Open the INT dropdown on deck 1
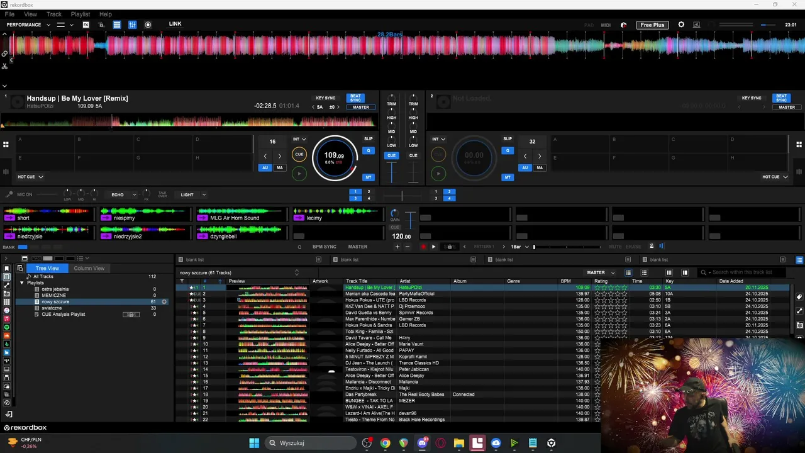Image resolution: width=805 pixels, height=453 pixels. (299, 139)
